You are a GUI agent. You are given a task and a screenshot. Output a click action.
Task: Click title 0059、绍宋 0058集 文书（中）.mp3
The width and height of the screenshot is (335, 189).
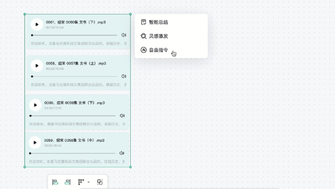pos(74,140)
